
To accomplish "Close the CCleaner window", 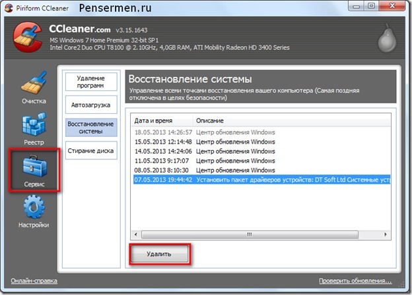I will tap(392, 7).
